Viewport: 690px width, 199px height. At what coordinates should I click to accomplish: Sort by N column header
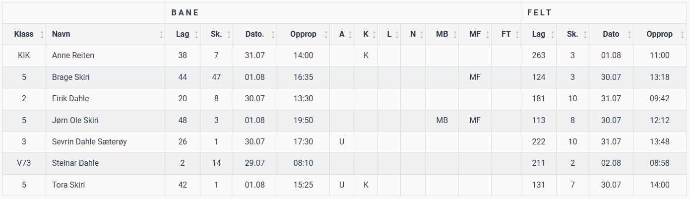click(x=413, y=34)
